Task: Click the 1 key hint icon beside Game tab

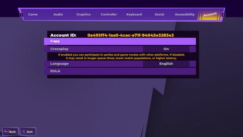Action: point(22,15)
